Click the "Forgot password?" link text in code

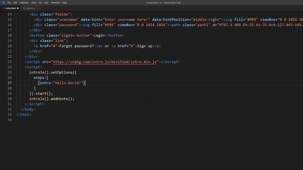77,46
